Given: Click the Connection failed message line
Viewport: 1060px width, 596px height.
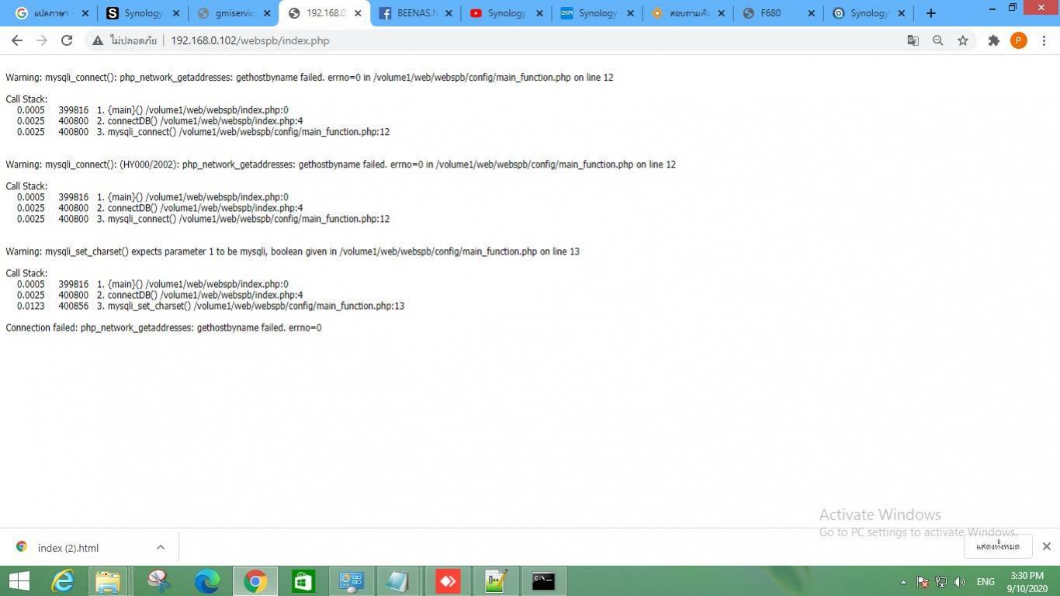Looking at the screenshot, I should click(164, 327).
